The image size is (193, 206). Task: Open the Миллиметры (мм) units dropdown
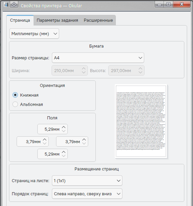[x=34, y=33]
